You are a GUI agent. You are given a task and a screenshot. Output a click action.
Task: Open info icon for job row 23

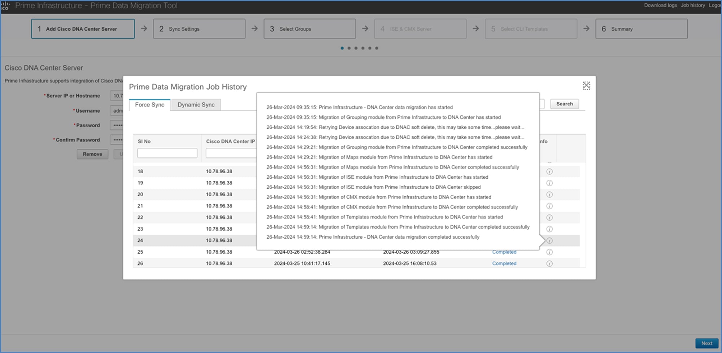549,229
